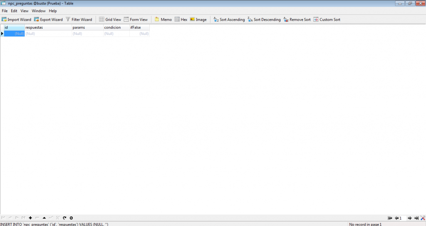Launch the Export Wizard
This screenshot has height=226, width=426.
tap(48, 20)
